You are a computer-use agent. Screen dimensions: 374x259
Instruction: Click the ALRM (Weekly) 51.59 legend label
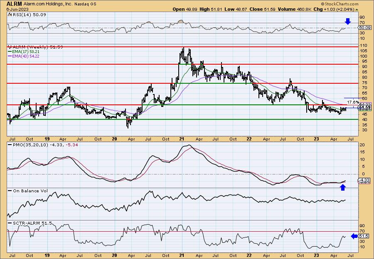click(x=37, y=47)
